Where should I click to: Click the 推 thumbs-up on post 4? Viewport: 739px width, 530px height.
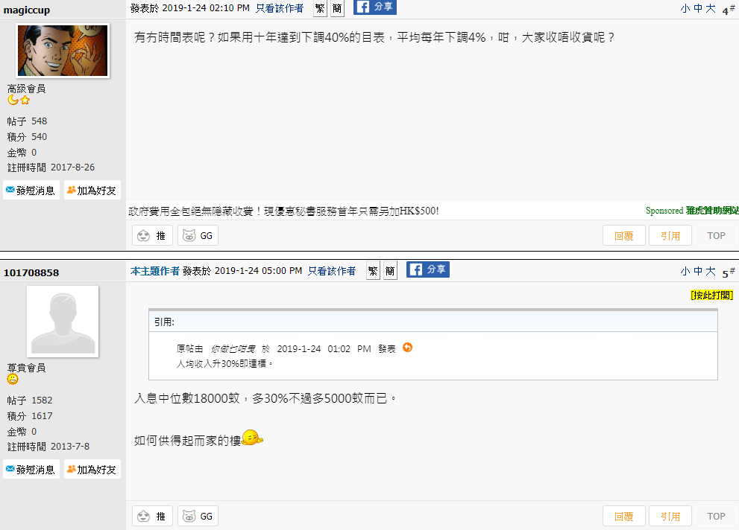[x=152, y=236]
